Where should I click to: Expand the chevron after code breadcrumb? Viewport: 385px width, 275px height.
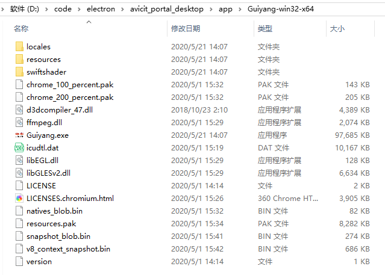(x=79, y=9)
